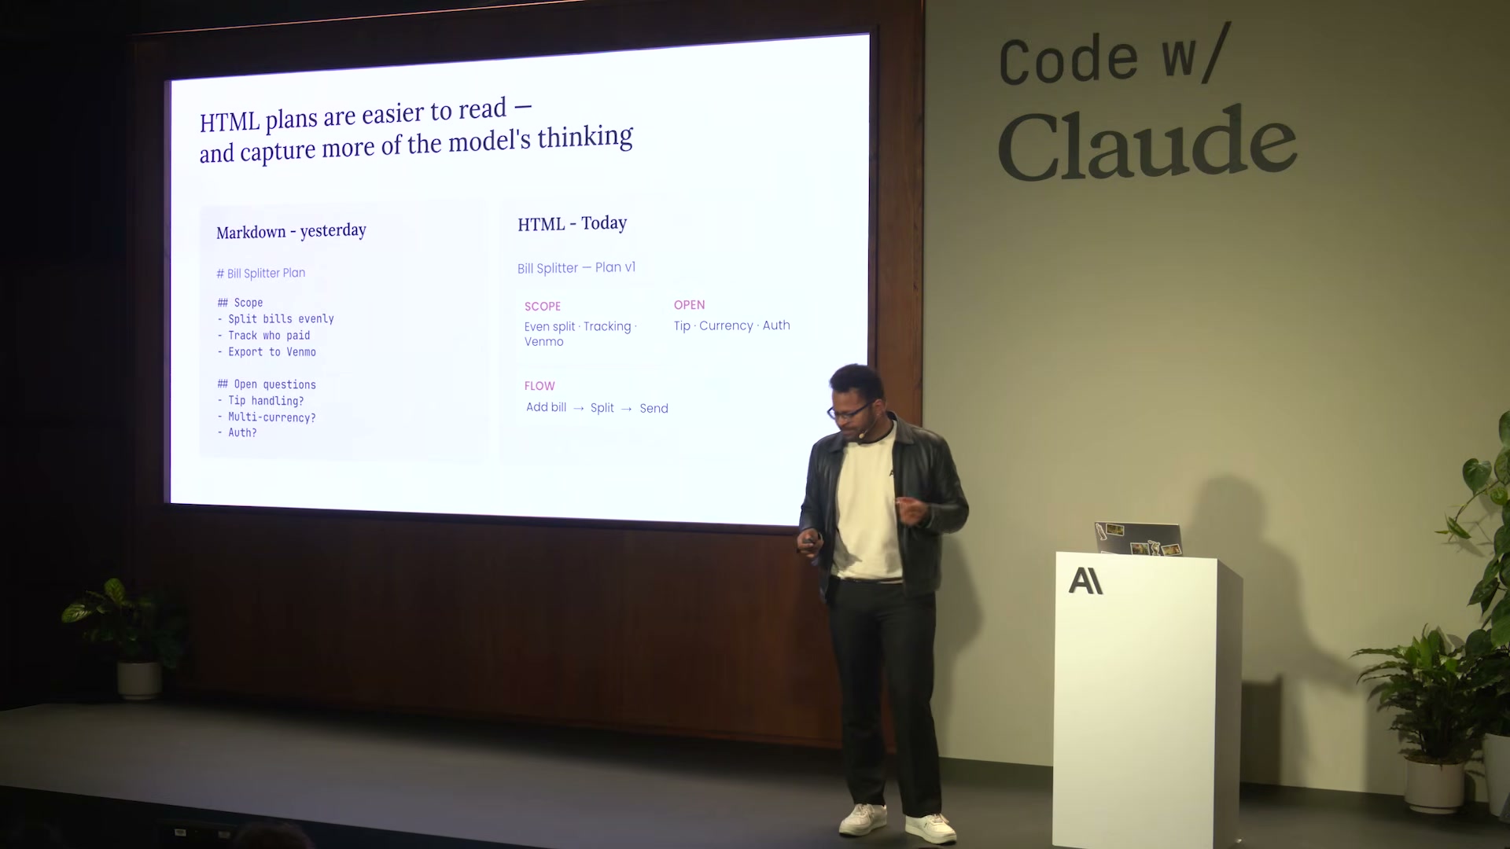Click the '- Export to Venmo' line

click(x=267, y=352)
